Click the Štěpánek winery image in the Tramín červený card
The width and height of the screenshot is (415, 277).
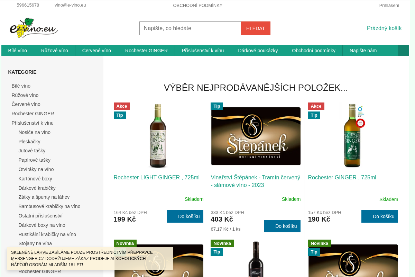pyautogui.click(x=256, y=136)
